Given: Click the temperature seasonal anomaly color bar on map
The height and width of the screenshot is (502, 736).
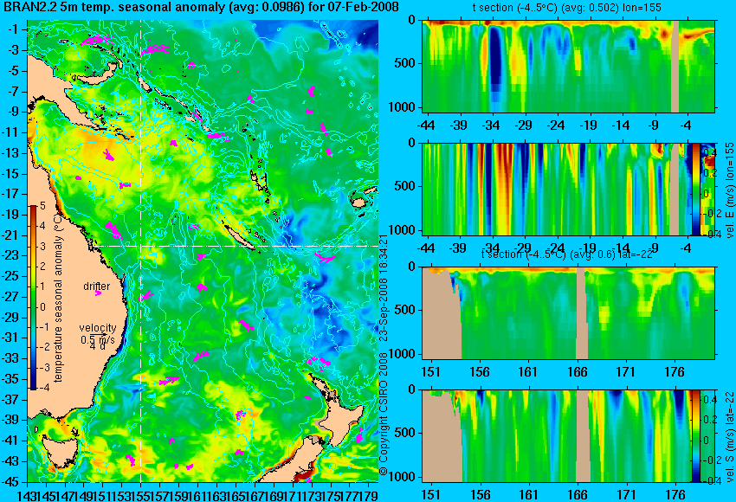Looking at the screenshot, I should [34, 298].
